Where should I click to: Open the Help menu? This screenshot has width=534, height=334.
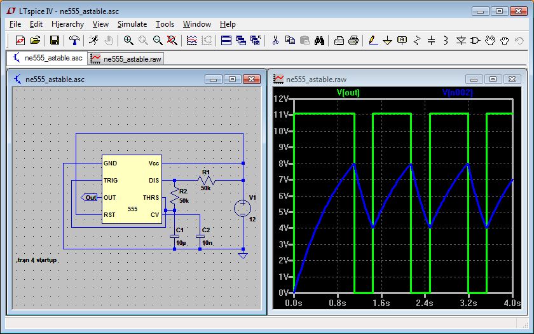(x=228, y=24)
